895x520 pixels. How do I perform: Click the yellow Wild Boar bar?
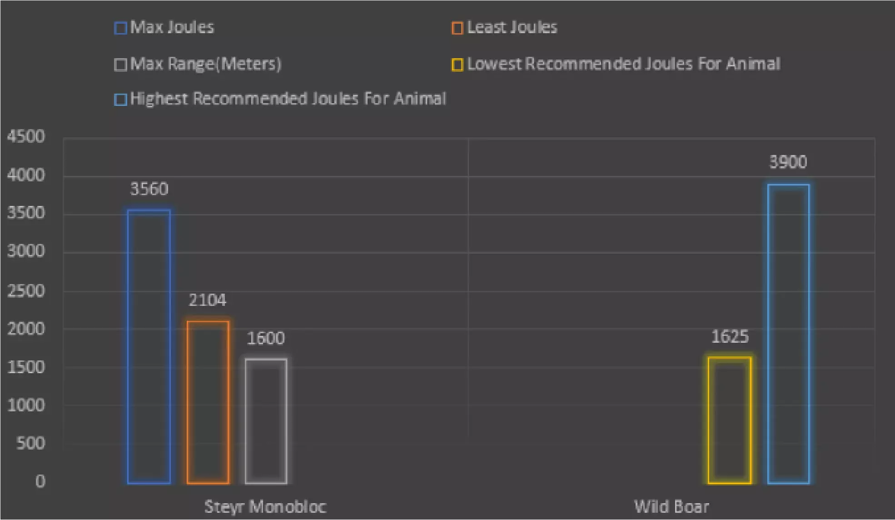tap(730, 420)
